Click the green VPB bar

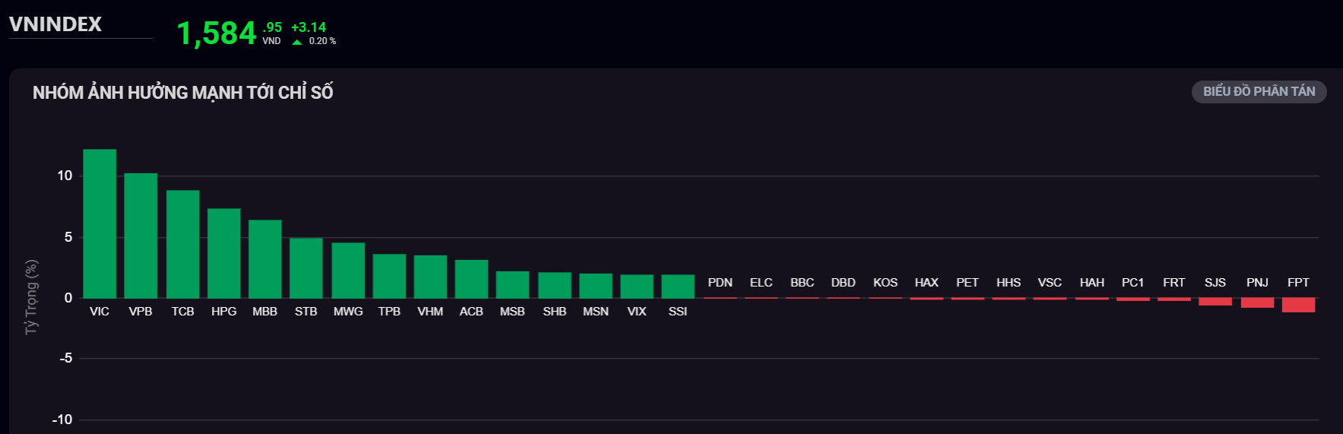pos(141,236)
